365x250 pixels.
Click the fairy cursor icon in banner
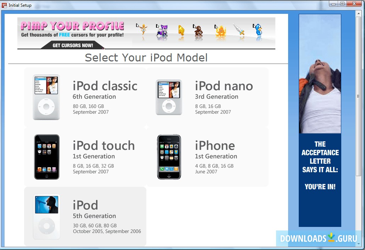[142, 29]
